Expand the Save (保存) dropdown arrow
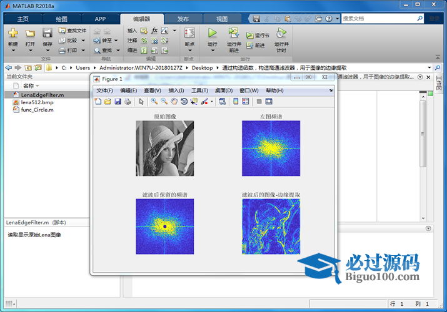Screen dimensions: 447x312 coord(48,51)
